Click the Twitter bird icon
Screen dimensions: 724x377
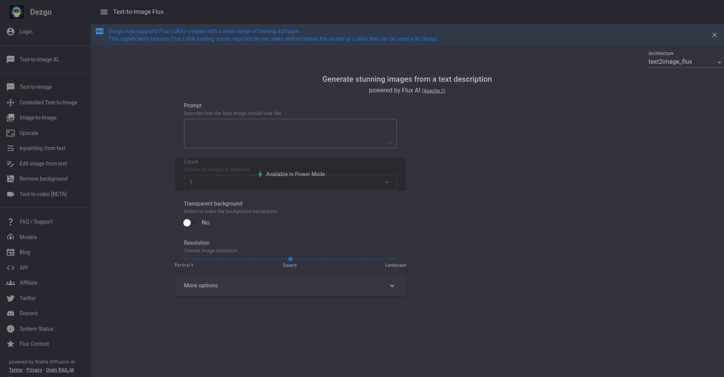pyautogui.click(x=10, y=298)
